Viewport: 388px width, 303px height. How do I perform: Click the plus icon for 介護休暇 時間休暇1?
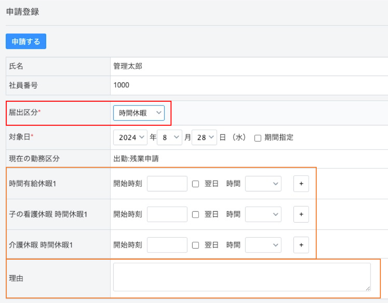pos(301,245)
